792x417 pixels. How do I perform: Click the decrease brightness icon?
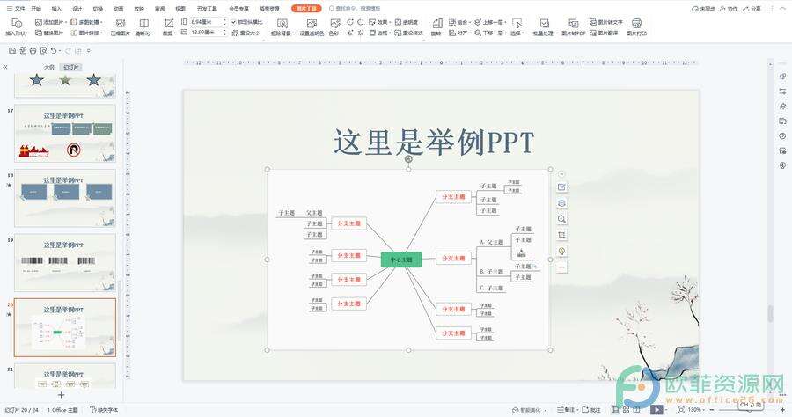pyautogui.click(x=361, y=33)
